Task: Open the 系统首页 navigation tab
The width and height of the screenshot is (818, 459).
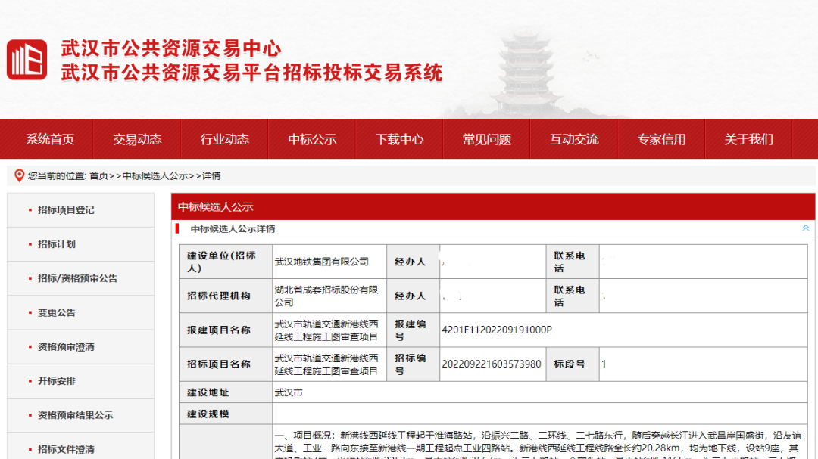Action: coord(50,139)
